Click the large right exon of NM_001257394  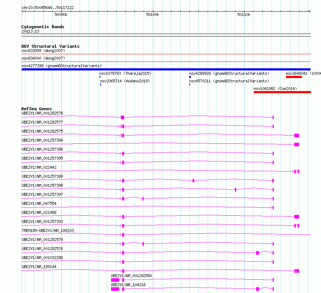[296, 145]
